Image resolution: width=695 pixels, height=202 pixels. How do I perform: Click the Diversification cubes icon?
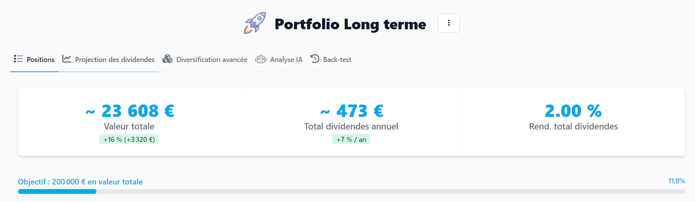click(167, 59)
